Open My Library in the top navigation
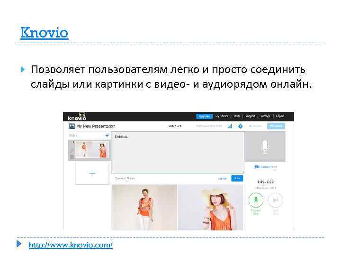 tap(222, 116)
